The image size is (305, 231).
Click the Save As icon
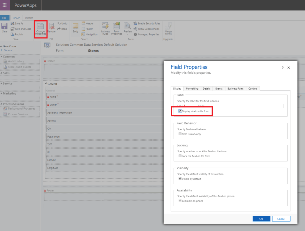[13, 24]
